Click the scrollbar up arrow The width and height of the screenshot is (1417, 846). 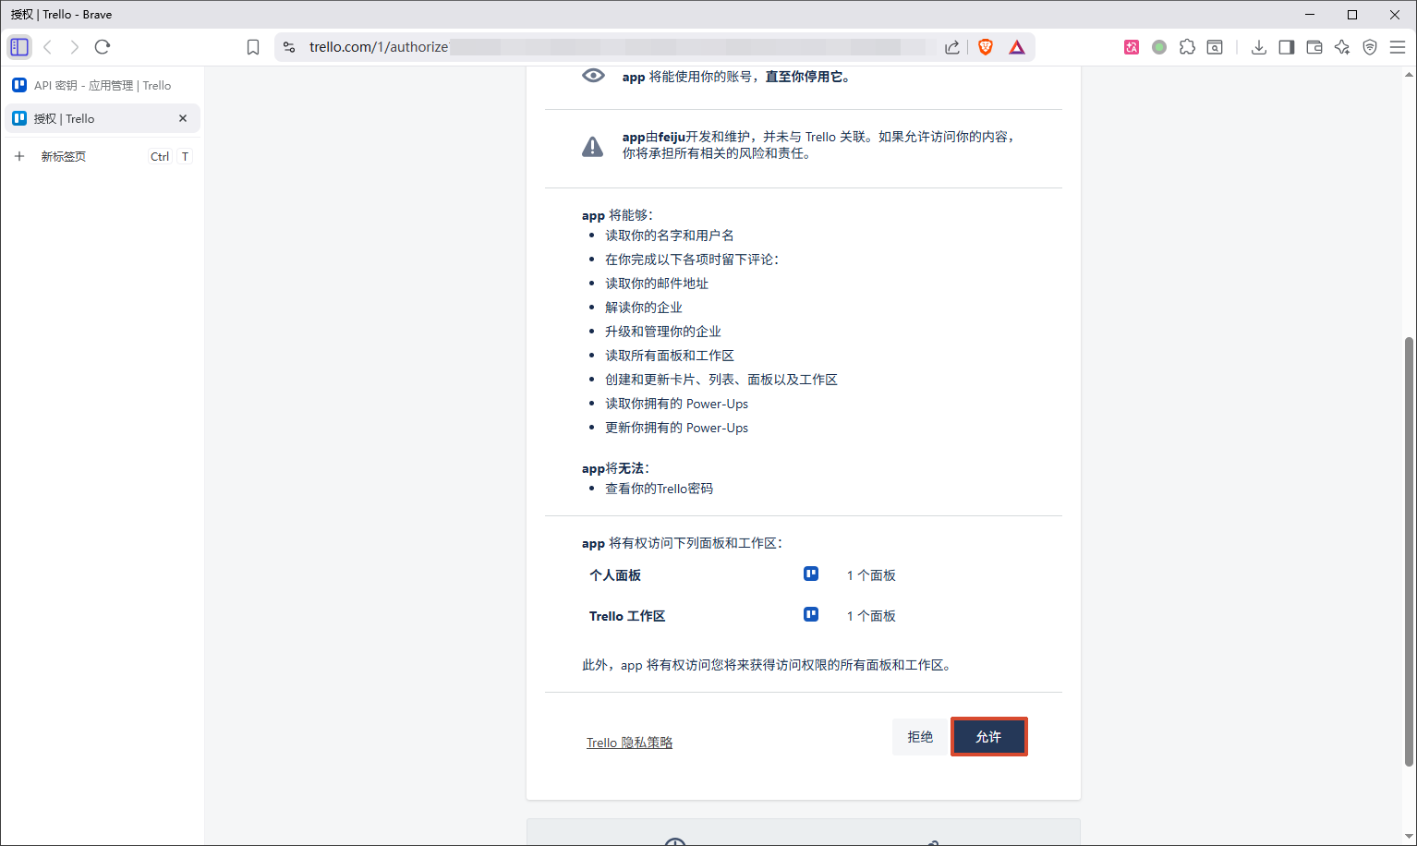click(x=1409, y=74)
